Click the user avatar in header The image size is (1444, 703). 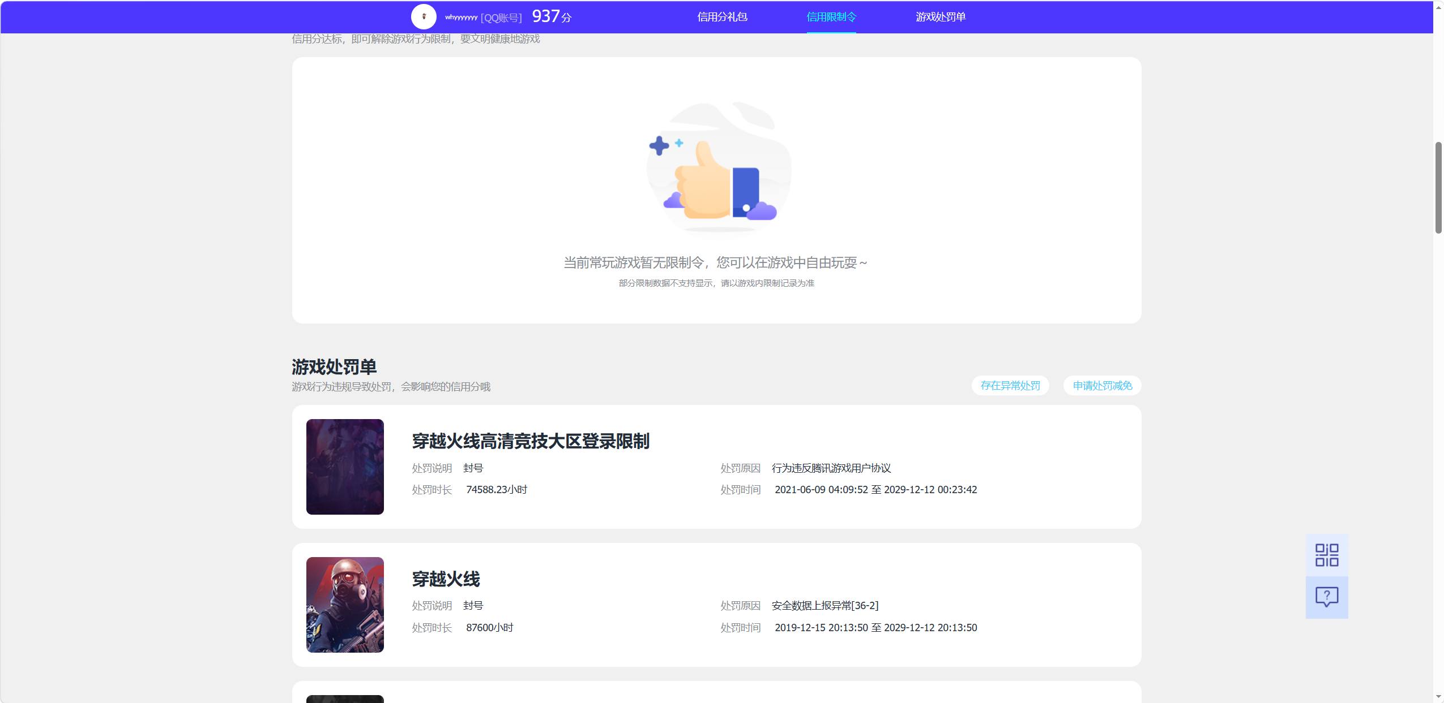coord(424,16)
